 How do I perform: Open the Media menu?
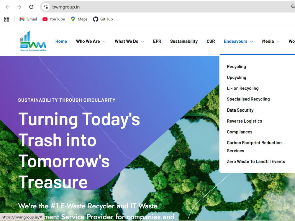point(268,41)
